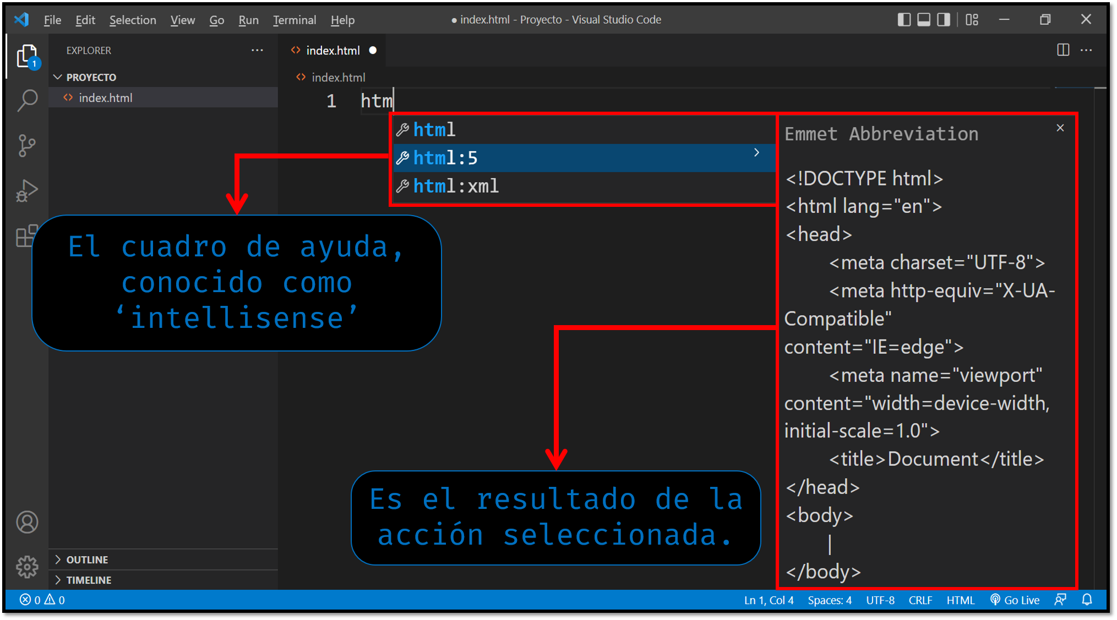Open the View menu

(183, 20)
